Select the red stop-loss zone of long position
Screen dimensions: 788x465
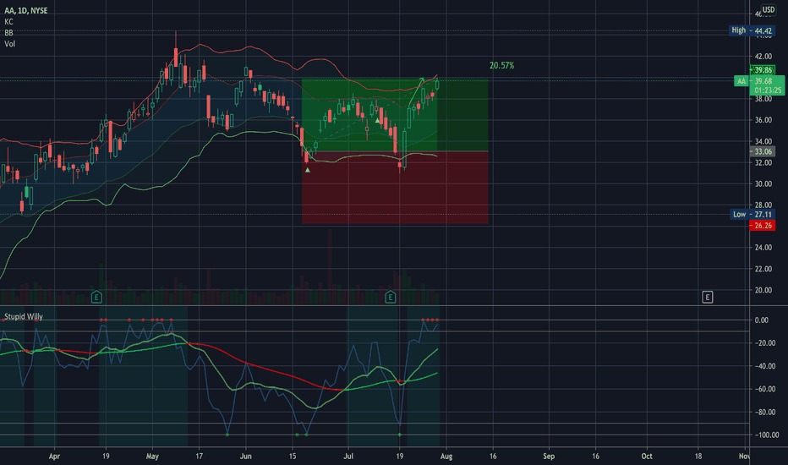point(395,188)
